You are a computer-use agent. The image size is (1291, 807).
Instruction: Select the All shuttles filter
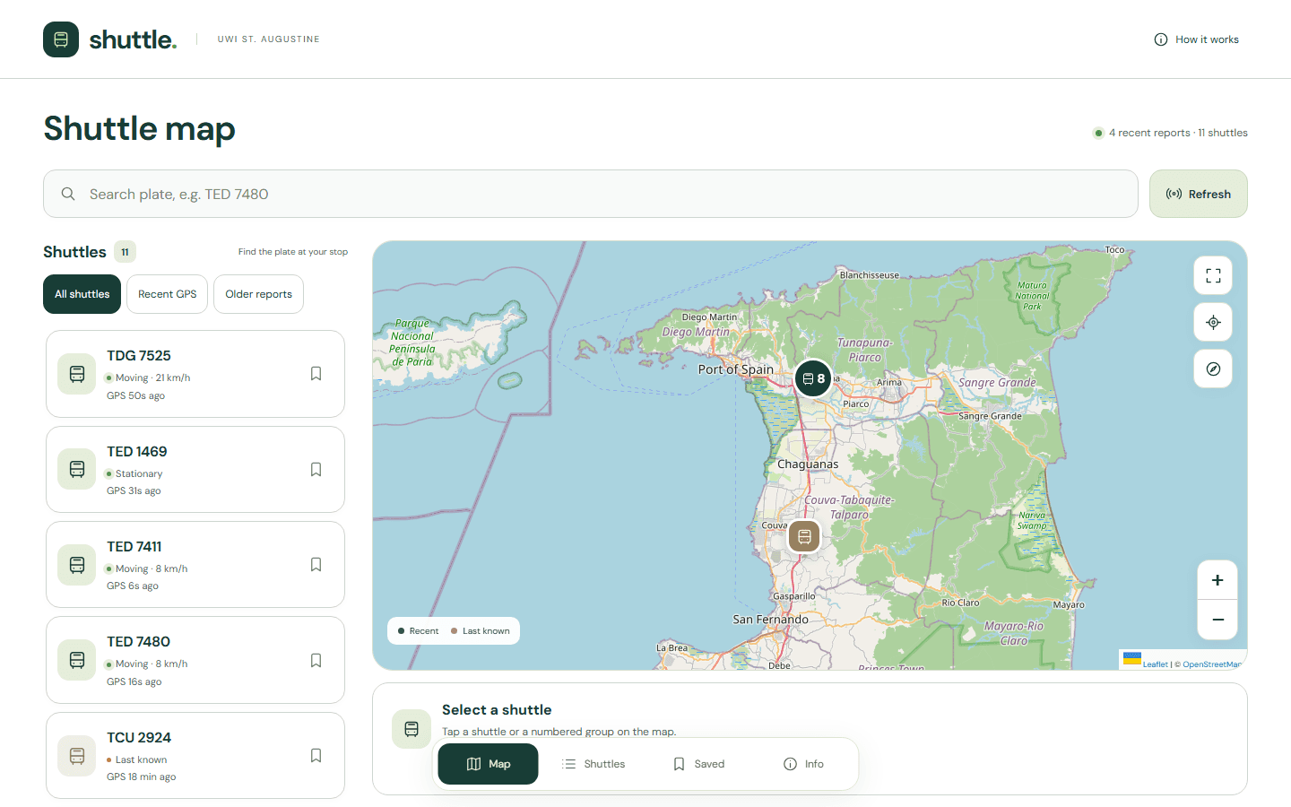[x=82, y=294]
